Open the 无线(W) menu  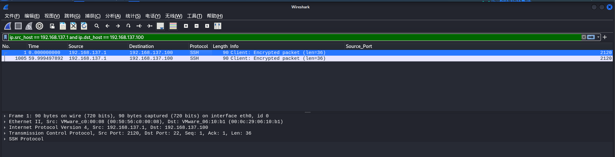(174, 16)
